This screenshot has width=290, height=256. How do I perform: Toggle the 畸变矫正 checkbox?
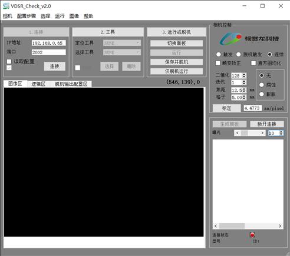coord(218,63)
